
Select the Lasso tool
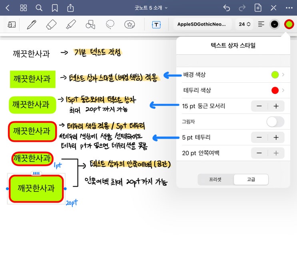click(110, 24)
